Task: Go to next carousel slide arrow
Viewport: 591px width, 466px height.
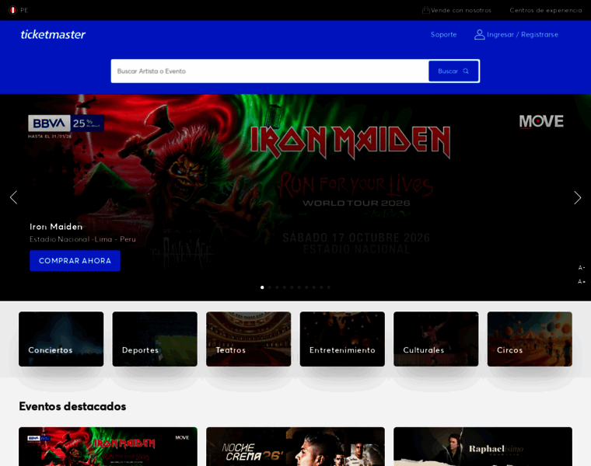Action: point(578,197)
